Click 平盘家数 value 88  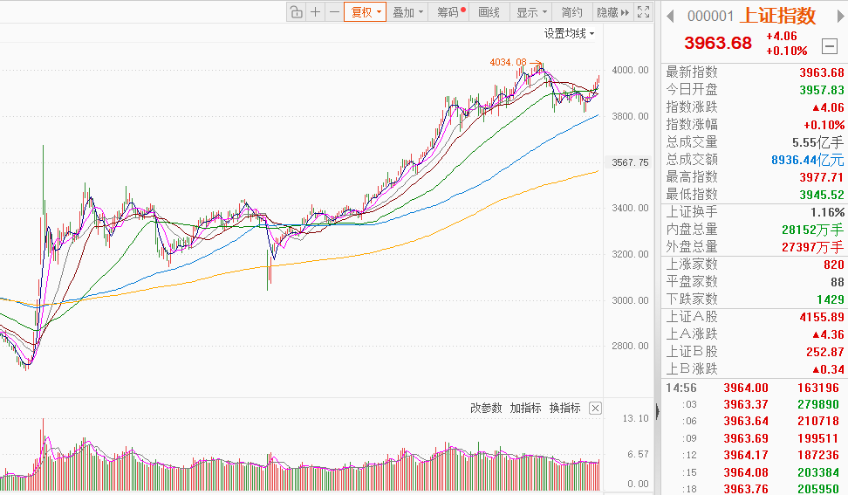pyautogui.click(x=838, y=282)
